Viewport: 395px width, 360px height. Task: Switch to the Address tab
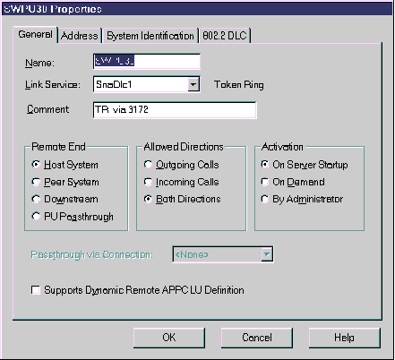pos(80,36)
